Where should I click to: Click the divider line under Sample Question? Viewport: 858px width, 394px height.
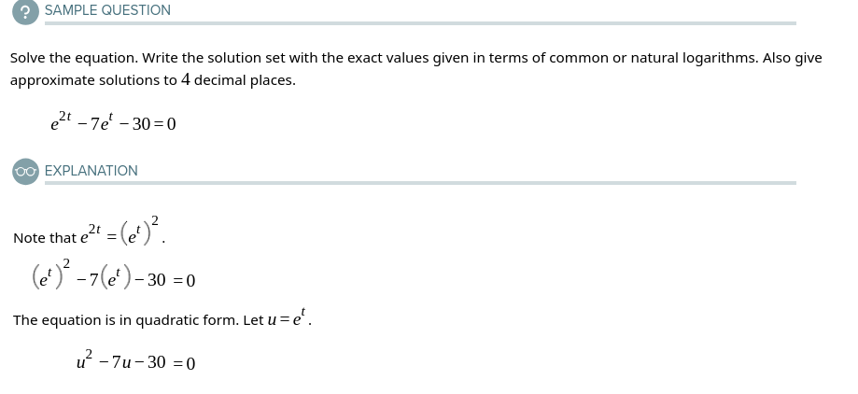coord(420,23)
